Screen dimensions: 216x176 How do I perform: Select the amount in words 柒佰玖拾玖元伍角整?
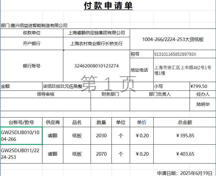pos(62,86)
